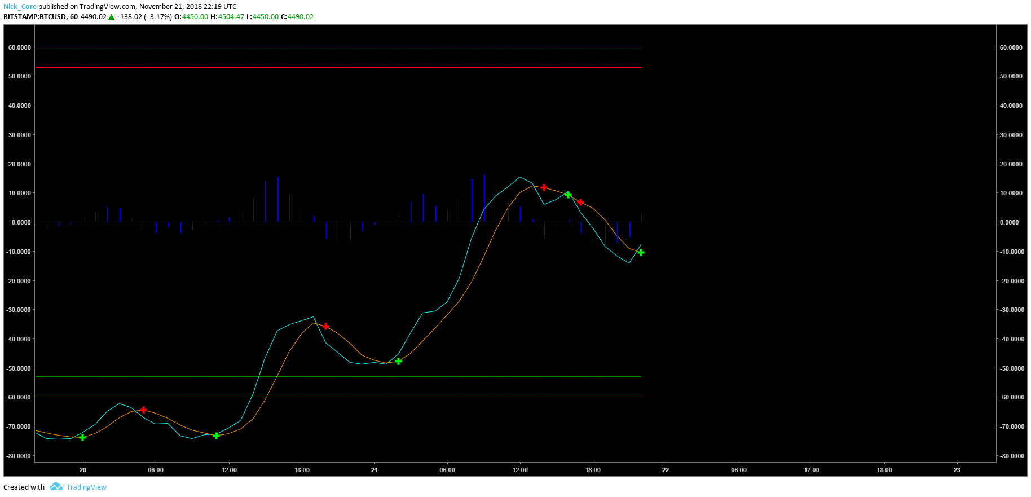Click the O:4450.00 open value
Viewport: 1031px width, 497px height.
(x=191, y=17)
